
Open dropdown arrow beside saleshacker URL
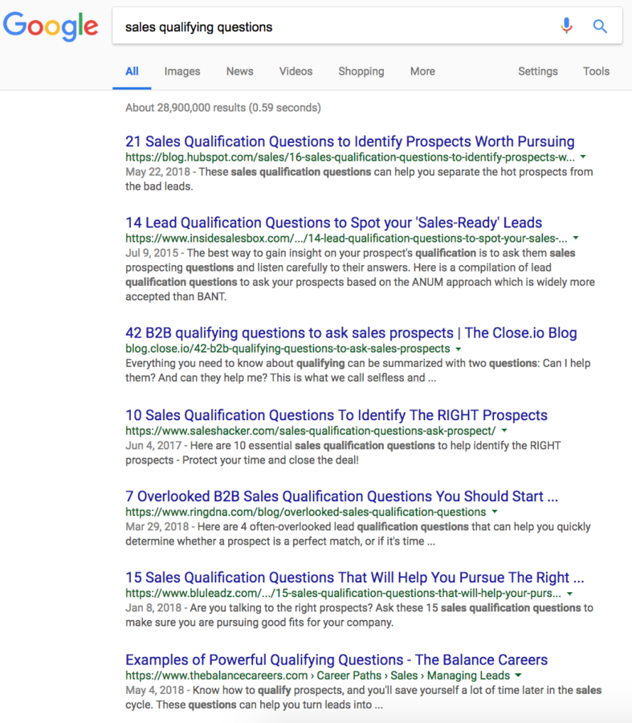point(504,431)
